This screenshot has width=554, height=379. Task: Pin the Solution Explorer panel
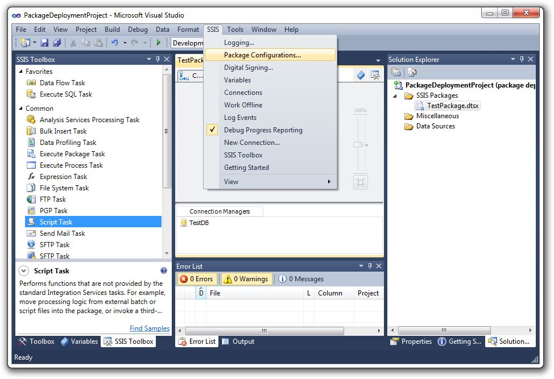coord(522,59)
